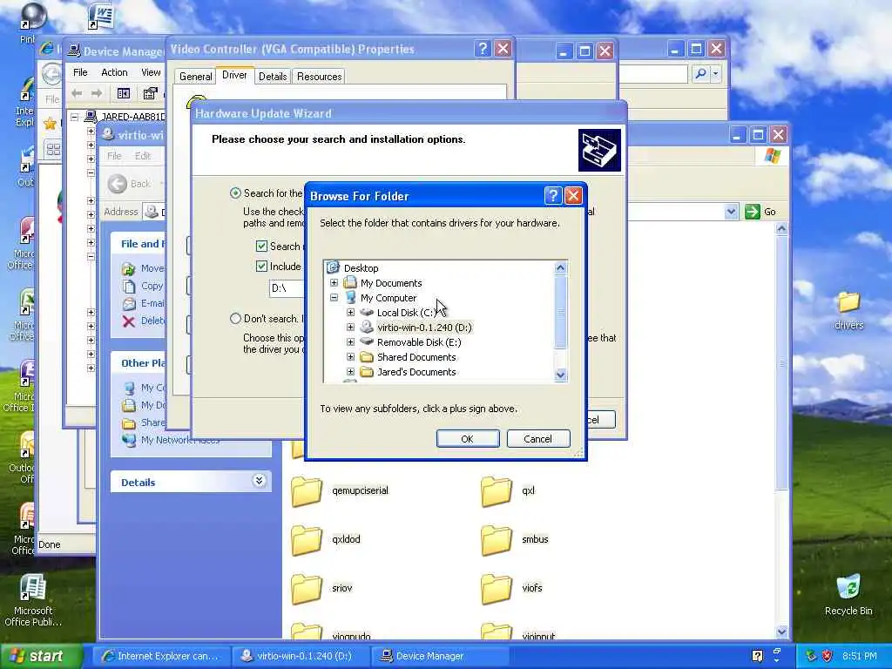Viewport: 892px width, 669px height.
Task: Click Properties window help button
Action: point(483,49)
